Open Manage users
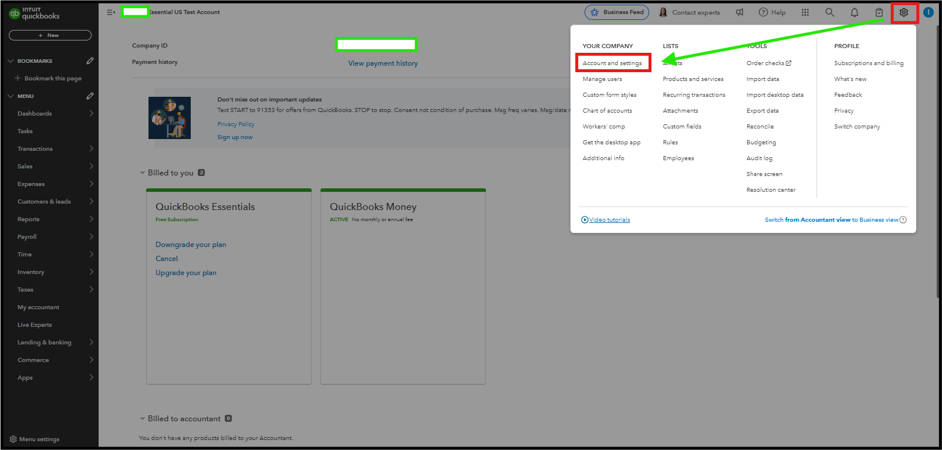The width and height of the screenshot is (942, 450). tap(602, 79)
